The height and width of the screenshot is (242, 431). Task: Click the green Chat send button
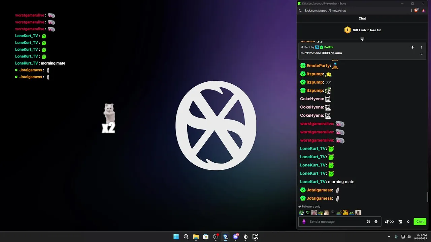[420, 221]
